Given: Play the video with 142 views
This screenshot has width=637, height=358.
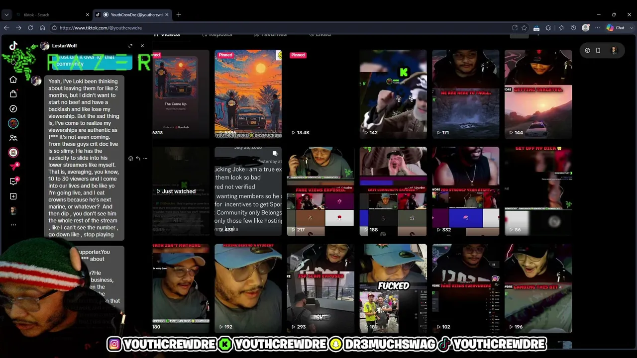Looking at the screenshot, I should click(393, 94).
